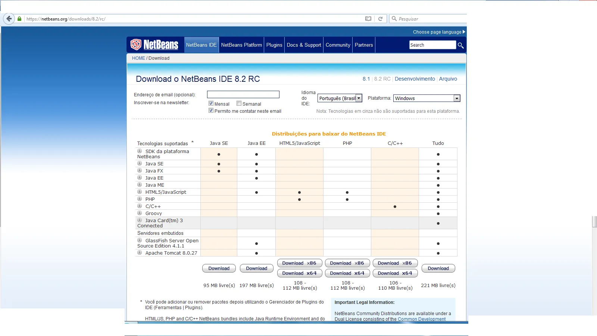
Task: Click info icon beside Apache Tomcat 8.0.27
Action: [x=140, y=253]
